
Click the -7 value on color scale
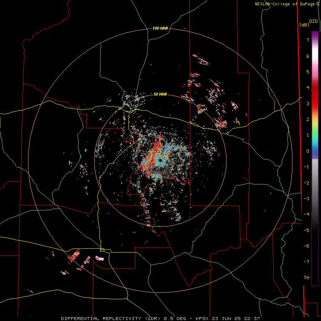[306, 262]
